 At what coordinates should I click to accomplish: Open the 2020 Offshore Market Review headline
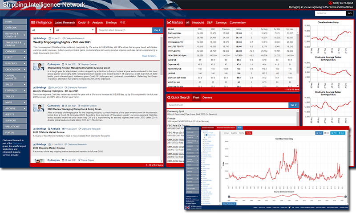coord(49,132)
